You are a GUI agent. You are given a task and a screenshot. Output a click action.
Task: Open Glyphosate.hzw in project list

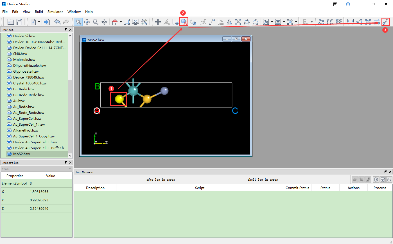pos(26,72)
